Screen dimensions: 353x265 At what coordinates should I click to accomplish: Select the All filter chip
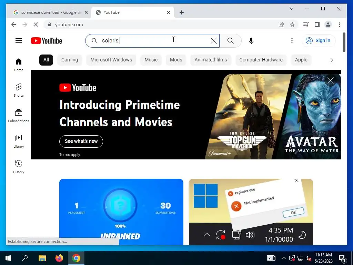click(46, 60)
